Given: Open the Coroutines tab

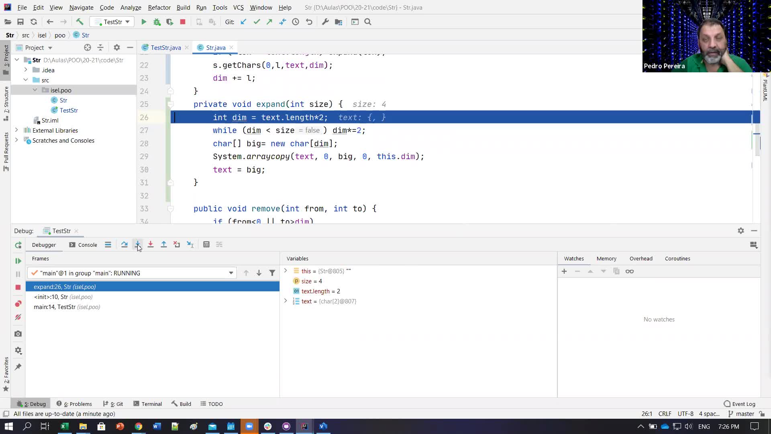Looking at the screenshot, I should pyautogui.click(x=677, y=258).
